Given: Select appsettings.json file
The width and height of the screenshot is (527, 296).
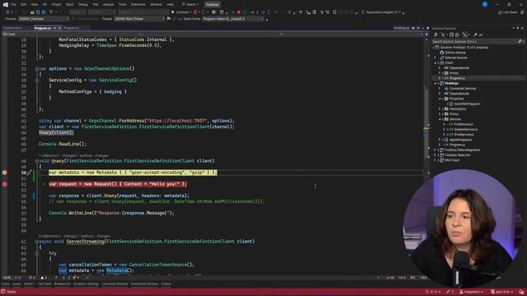Looking at the screenshot, I should pyautogui.click(x=460, y=140).
